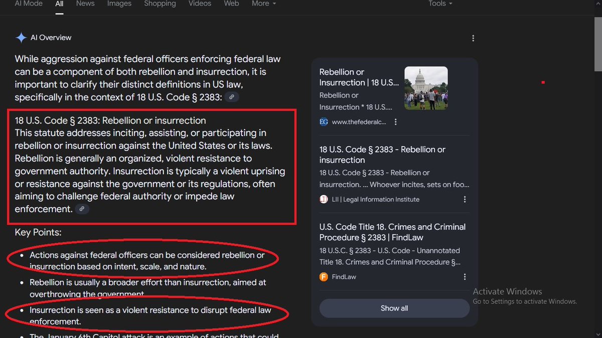Select the All search tab
Image resolution: width=602 pixels, height=338 pixels.
coord(59,4)
